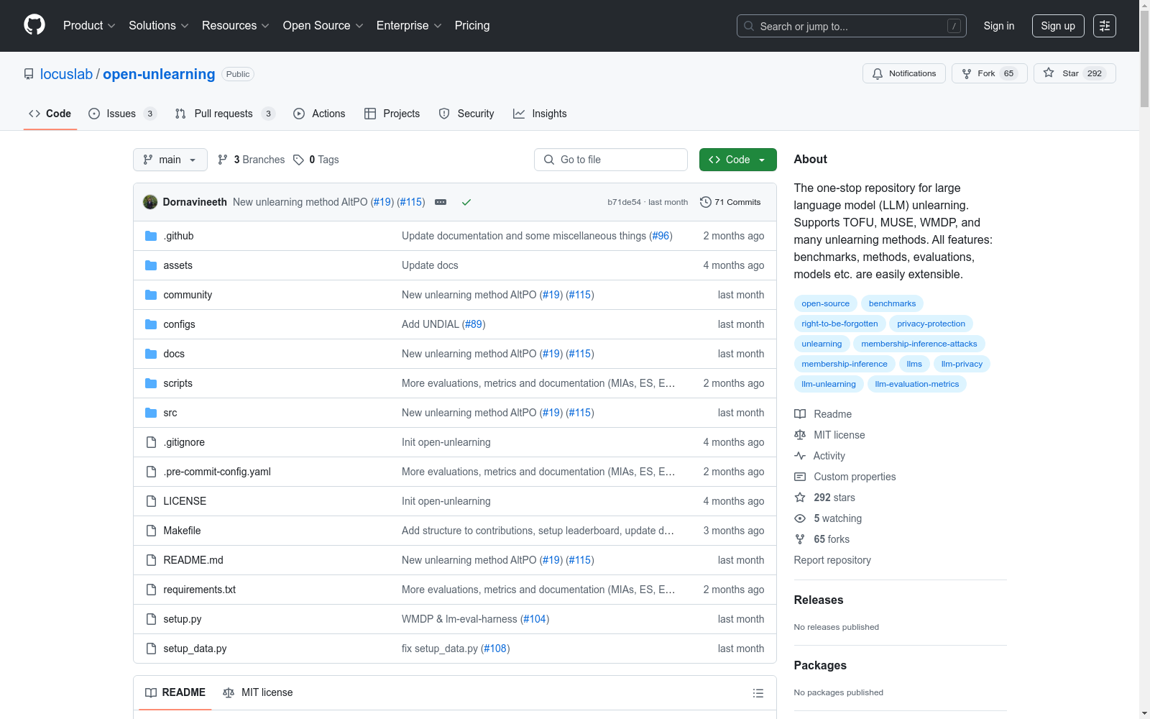Image resolution: width=1150 pixels, height=719 pixels.
Task: Click the LICENSE file icon
Action: pos(151,501)
